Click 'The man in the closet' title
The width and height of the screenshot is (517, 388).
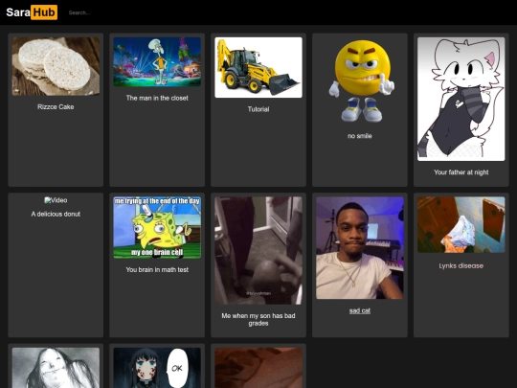pos(157,98)
